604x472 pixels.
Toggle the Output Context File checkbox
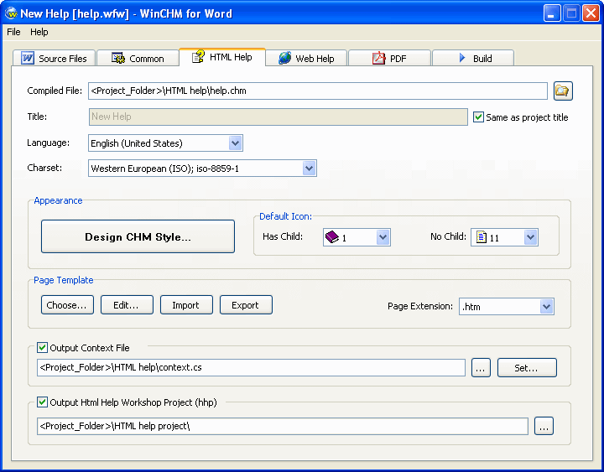point(43,348)
